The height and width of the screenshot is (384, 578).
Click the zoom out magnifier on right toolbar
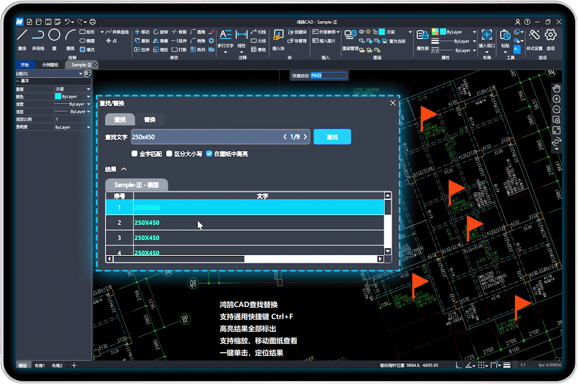[556, 109]
